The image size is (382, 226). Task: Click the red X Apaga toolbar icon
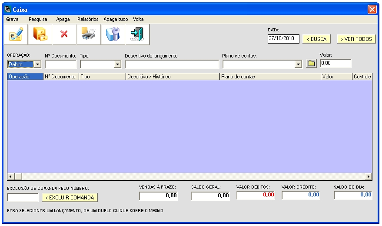pyautogui.click(x=64, y=34)
